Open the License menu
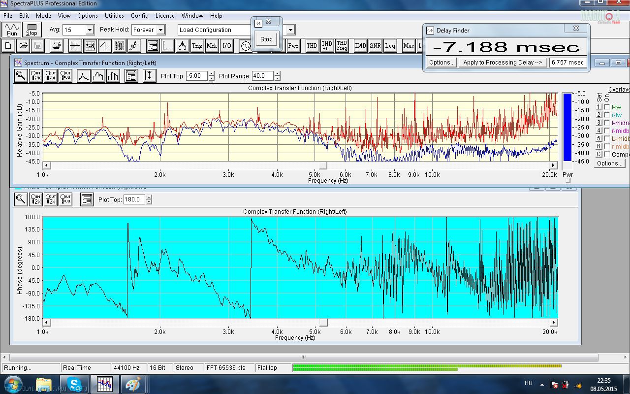This screenshot has height=394, width=630. [x=165, y=16]
